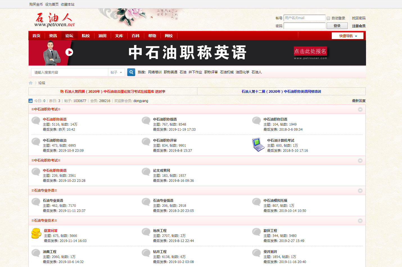Click the blue search magnifier button
The image size is (402, 267).
(131, 72)
